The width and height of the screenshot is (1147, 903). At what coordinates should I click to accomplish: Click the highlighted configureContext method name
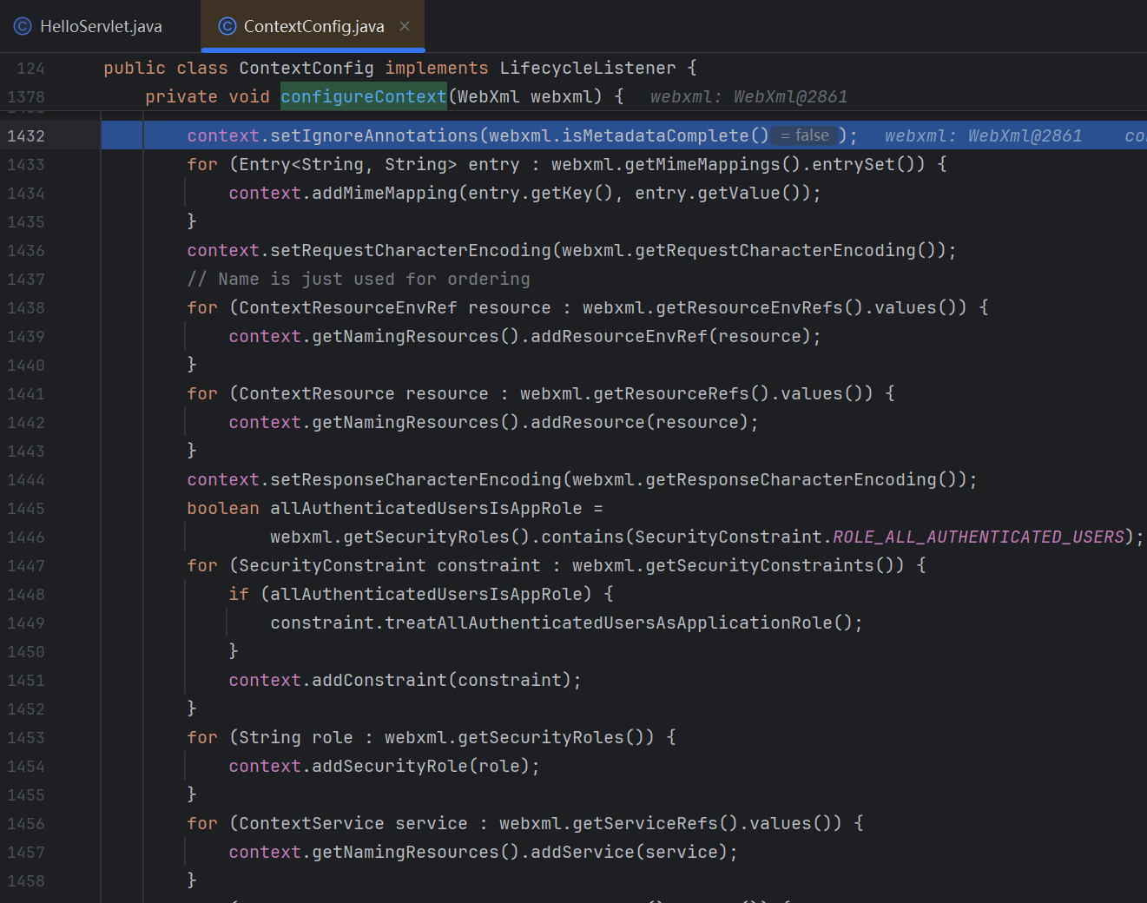pos(363,96)
